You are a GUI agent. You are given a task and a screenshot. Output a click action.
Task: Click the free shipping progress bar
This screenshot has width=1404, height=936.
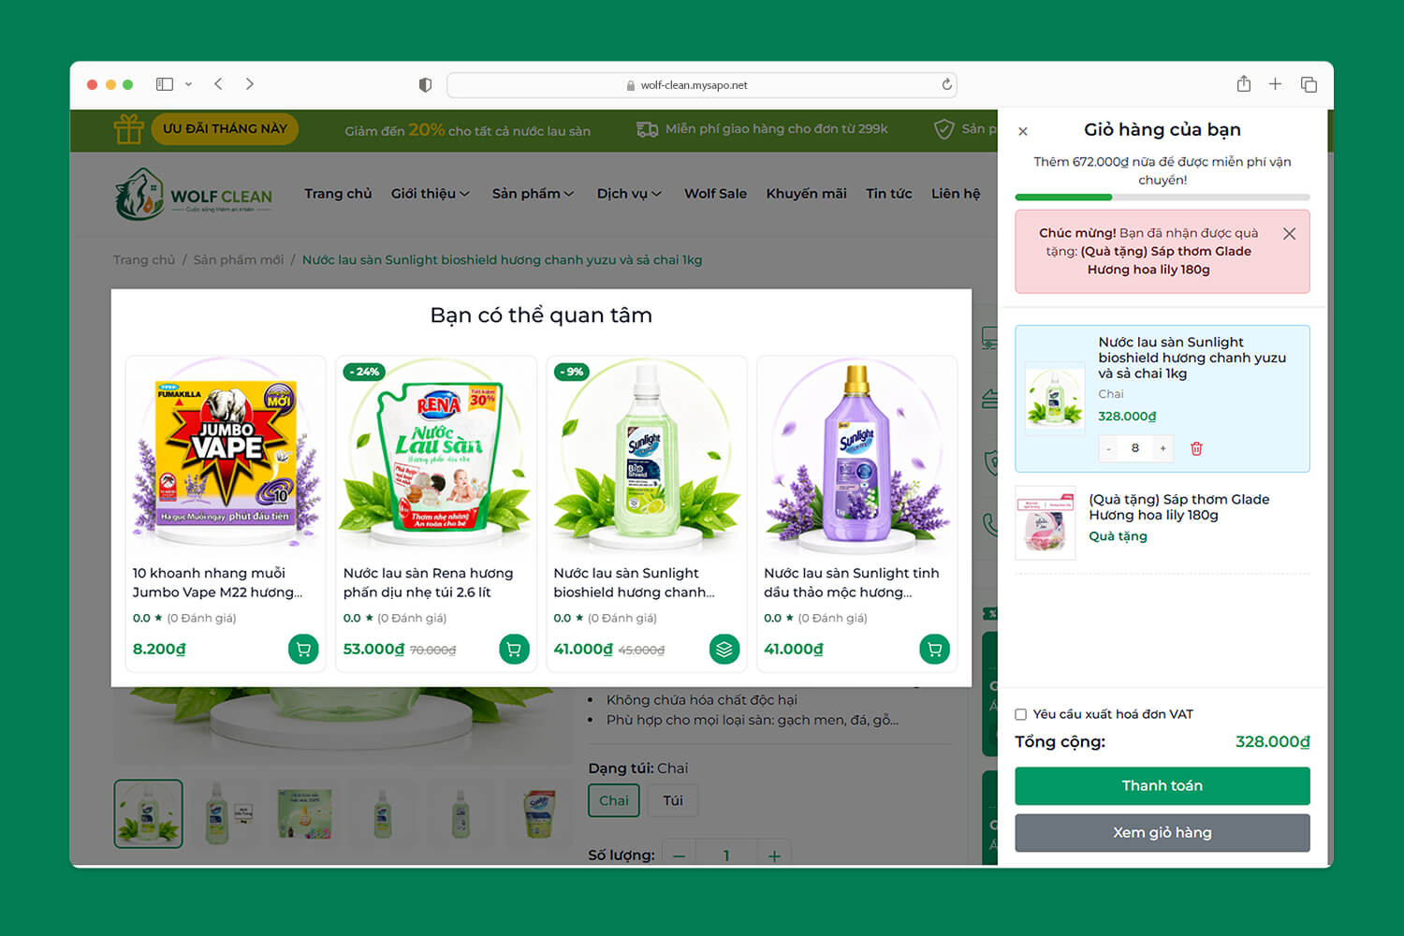click(x=1163, y=197)
